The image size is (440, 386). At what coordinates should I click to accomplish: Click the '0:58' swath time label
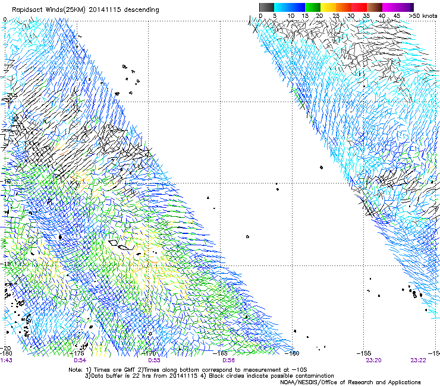tap(228, 360)
